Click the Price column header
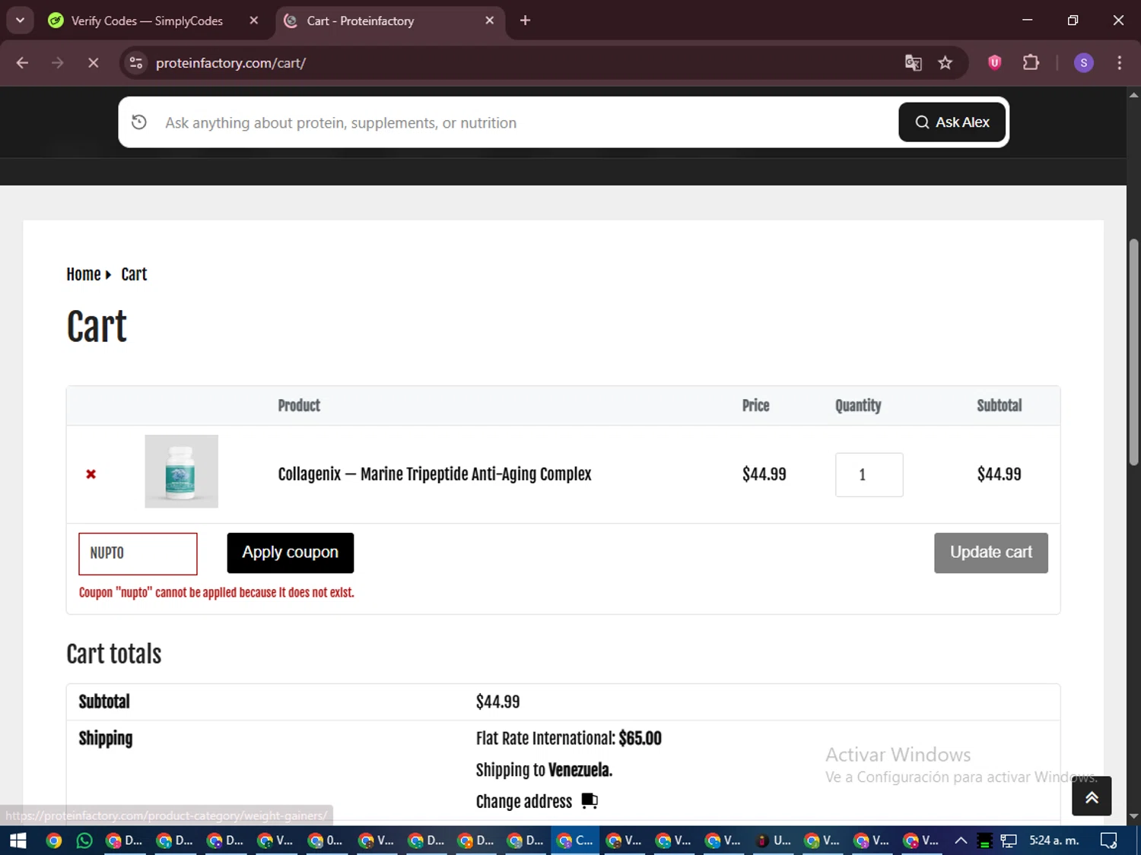 [x=755, y=406]
